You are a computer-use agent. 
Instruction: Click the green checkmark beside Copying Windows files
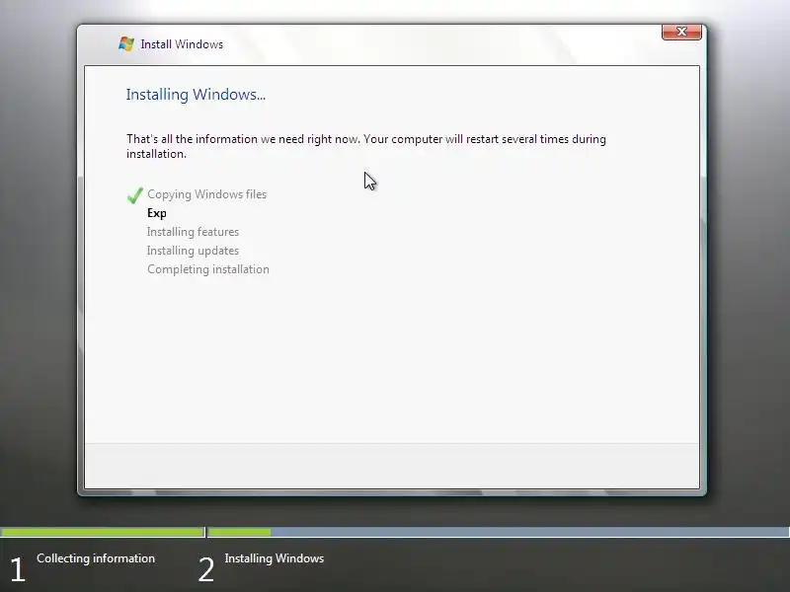[x=135, y=194]
